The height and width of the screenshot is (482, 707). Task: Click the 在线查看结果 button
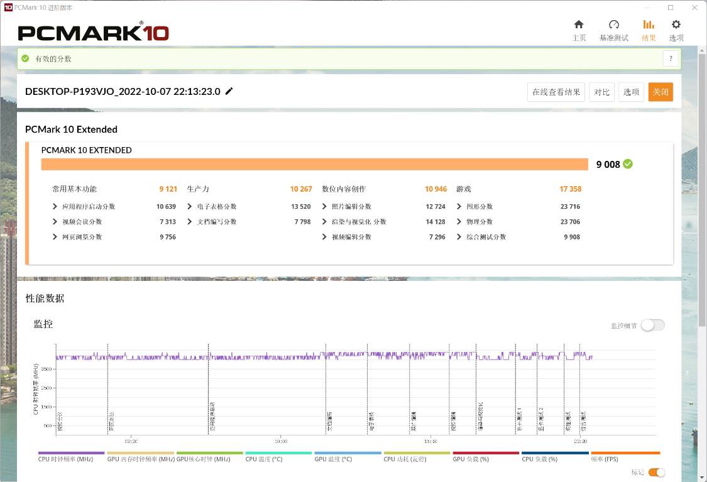(x=556, y=92)
